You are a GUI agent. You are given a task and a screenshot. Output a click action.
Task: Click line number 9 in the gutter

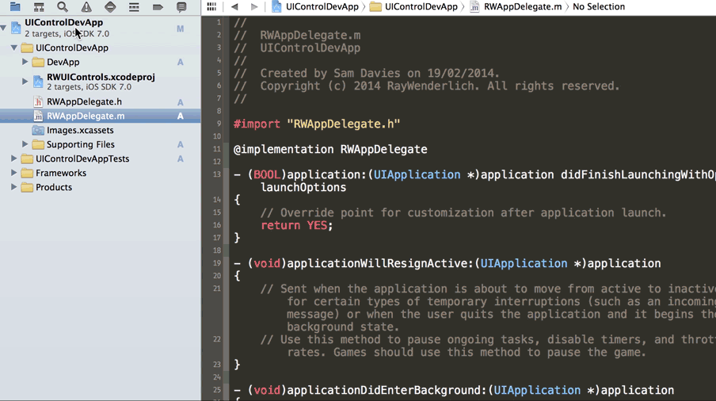tap(219, 124)
